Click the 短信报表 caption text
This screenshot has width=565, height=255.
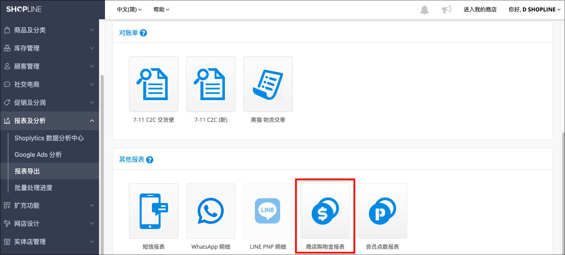click(153, 247)
